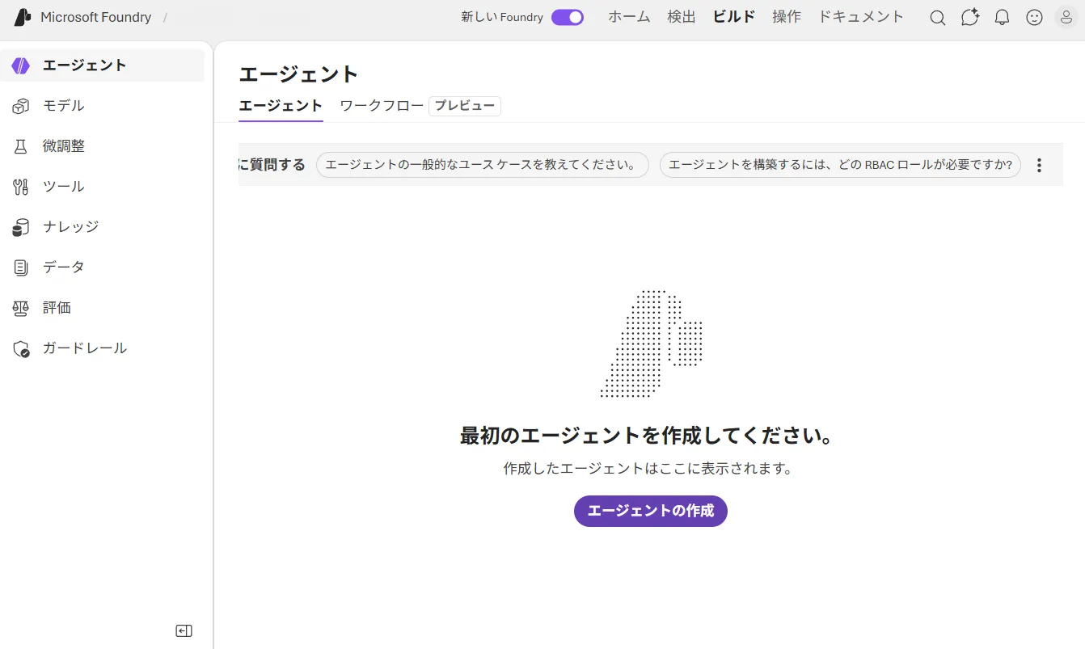Go to 操作 in top navigation

click(787, 17)
